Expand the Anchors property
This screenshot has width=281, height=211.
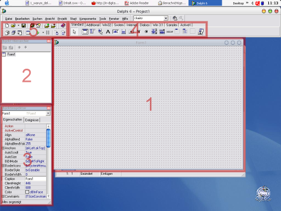tap(3, 148)
